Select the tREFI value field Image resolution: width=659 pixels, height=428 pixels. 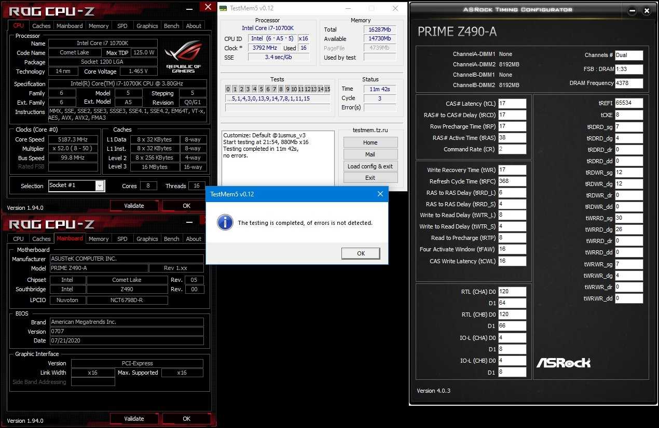tap(629, 103)
